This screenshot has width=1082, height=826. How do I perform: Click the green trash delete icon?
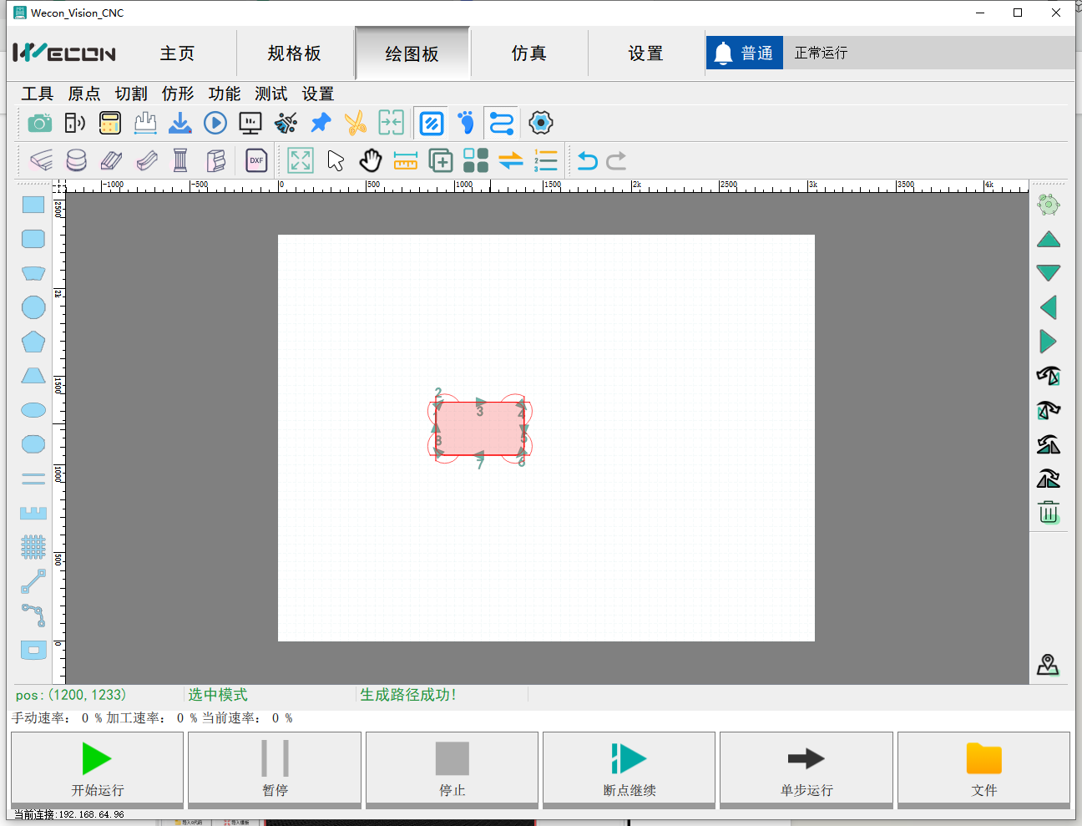click(x=1049, y=512)
